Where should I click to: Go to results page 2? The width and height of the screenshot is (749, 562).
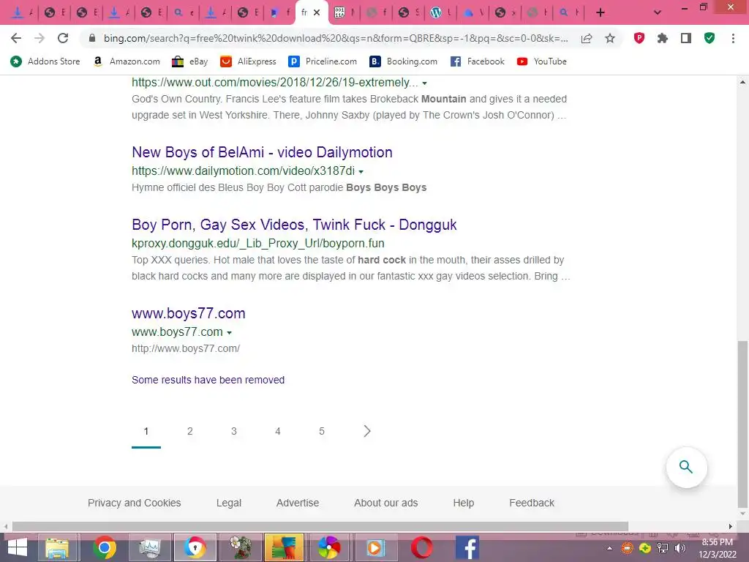point(189,431)
